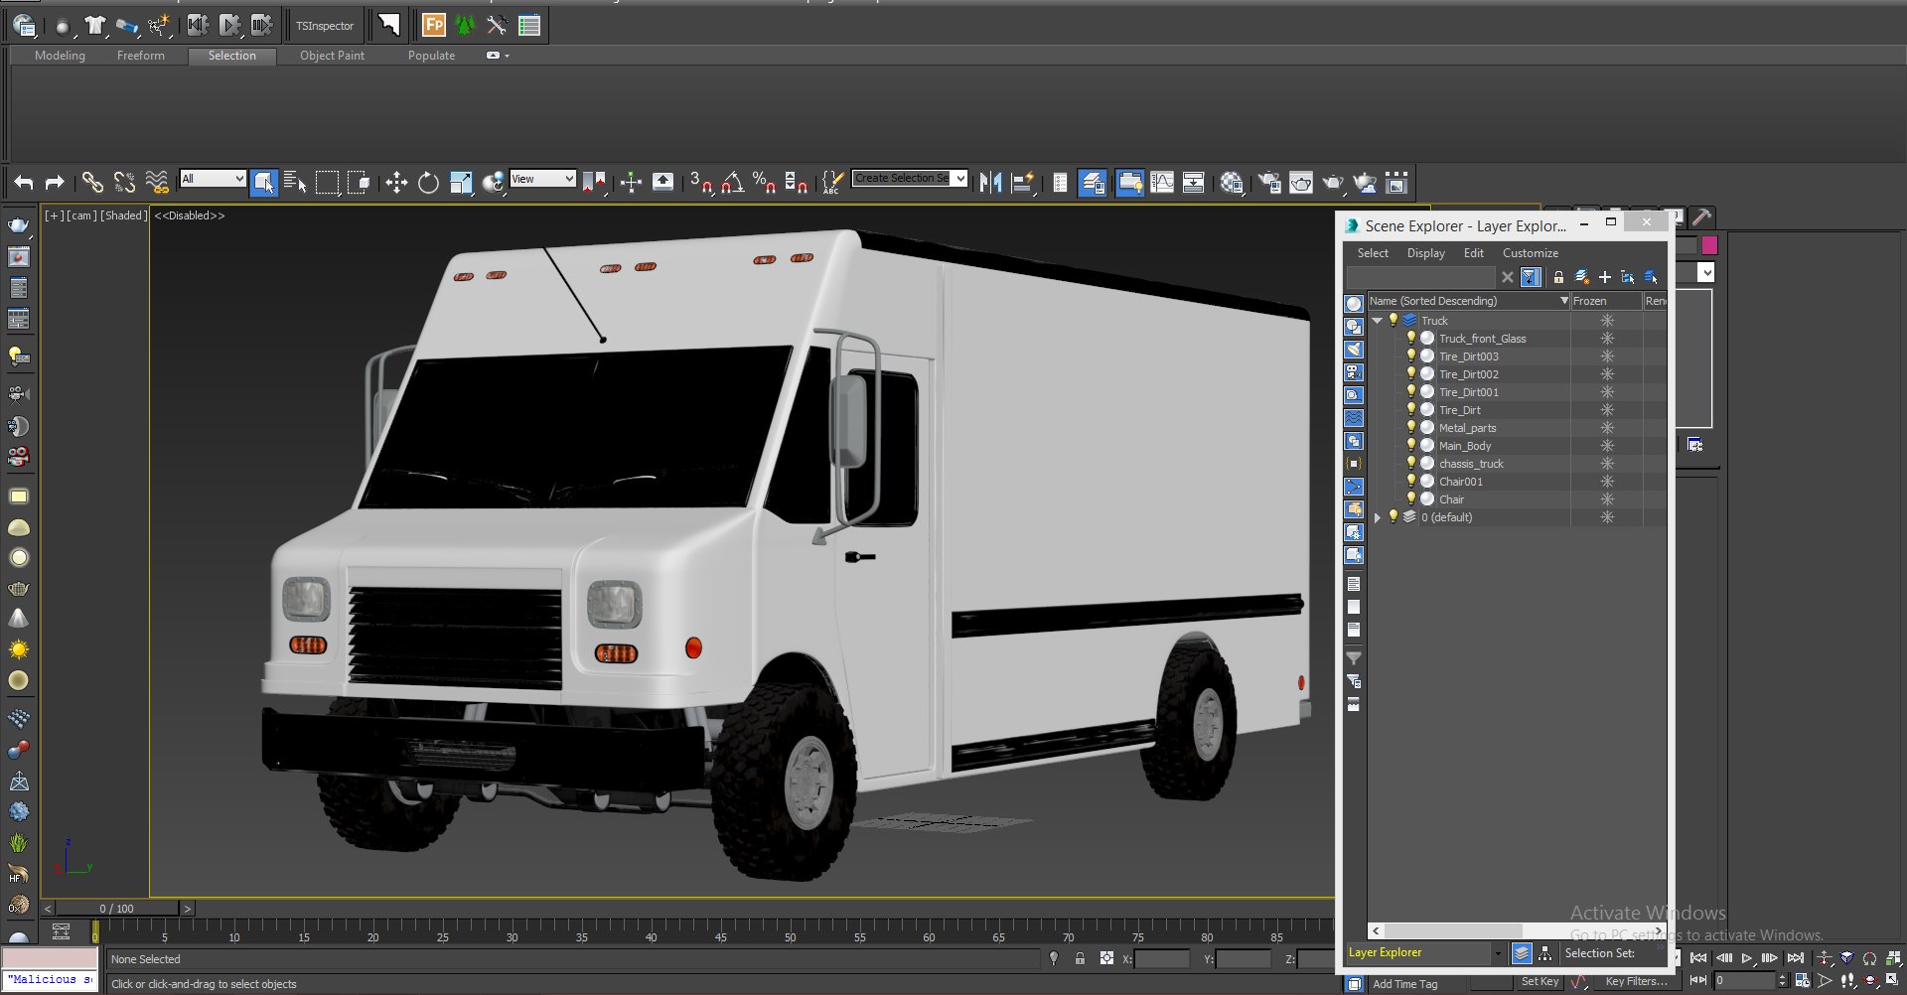Select Truck_front_Glass in layer list
The height and width of the screenshot is (995, 1907).
tap(1482, 339)
